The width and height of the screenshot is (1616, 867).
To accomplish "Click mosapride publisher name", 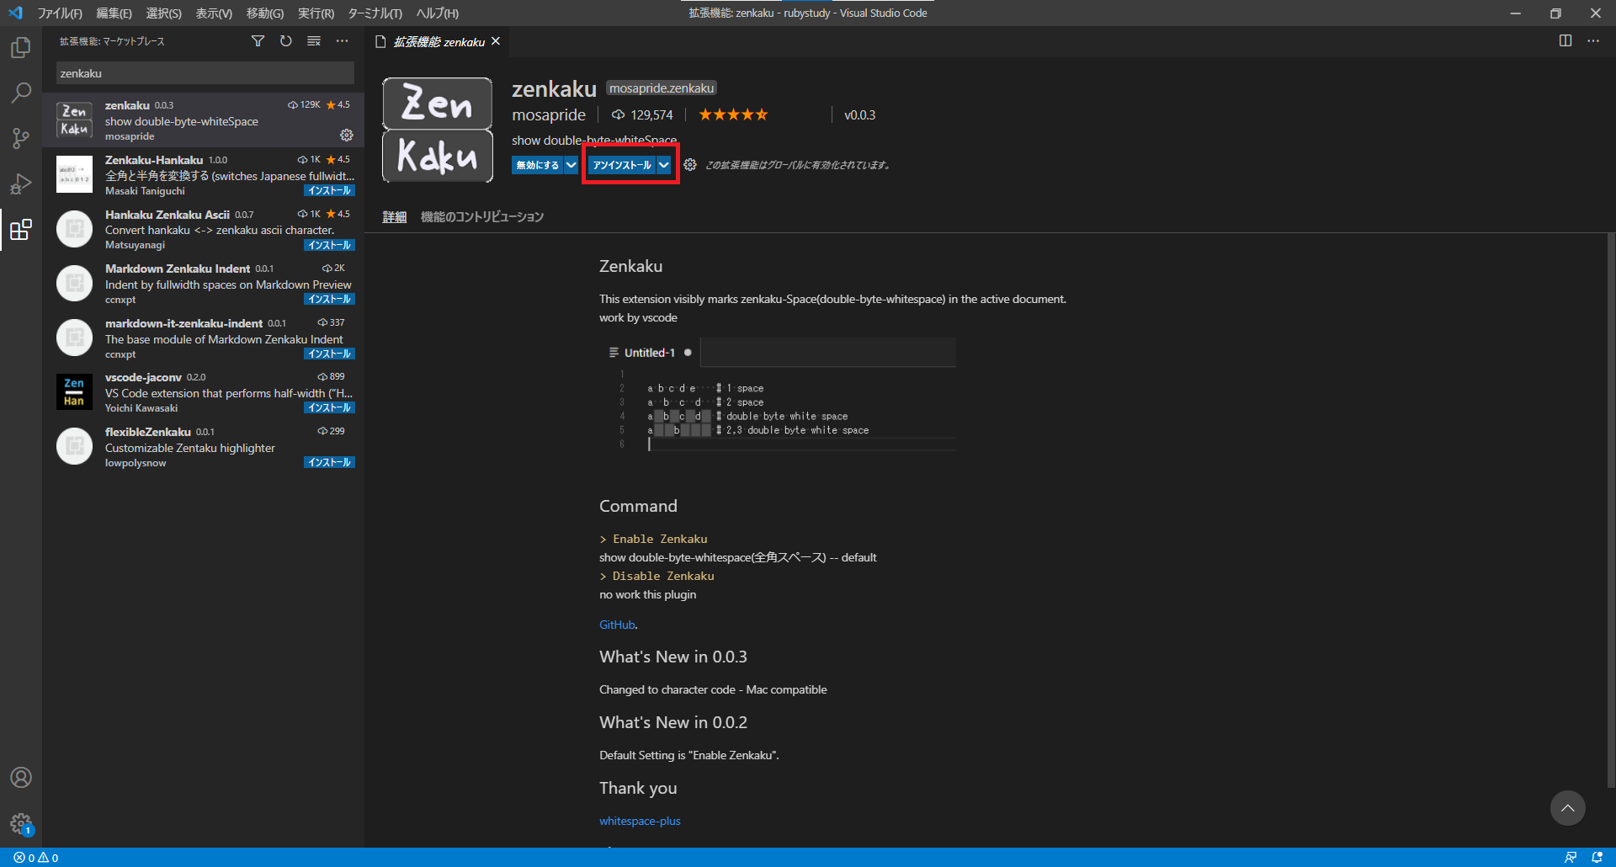I will (549, 114).
